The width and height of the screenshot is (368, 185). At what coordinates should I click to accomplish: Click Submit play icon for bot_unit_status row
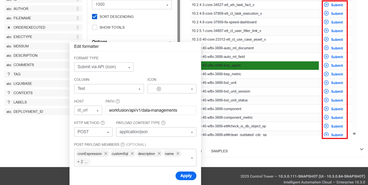click(x=326, y=100)
